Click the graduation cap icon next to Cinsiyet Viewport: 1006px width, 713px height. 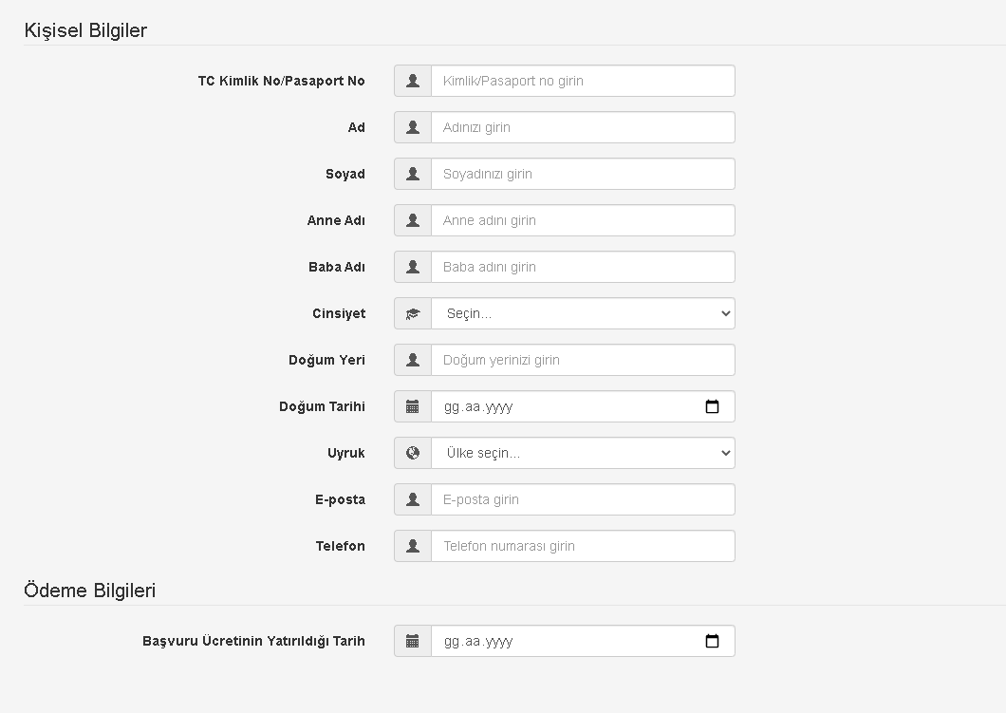[413, 313]
